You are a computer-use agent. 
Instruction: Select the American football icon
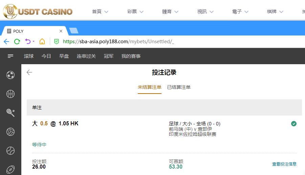click(x=10, y=170)
